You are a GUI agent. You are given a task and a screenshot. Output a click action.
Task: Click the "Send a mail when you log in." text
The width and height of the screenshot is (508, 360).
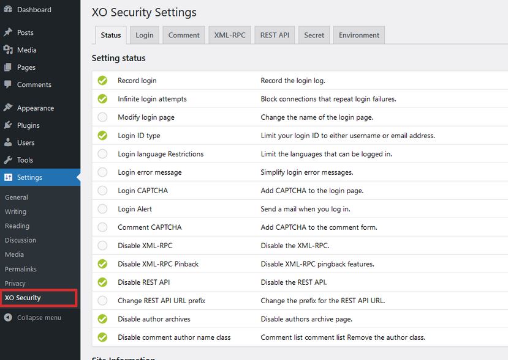pyautogui.click(x=306, y=209)
